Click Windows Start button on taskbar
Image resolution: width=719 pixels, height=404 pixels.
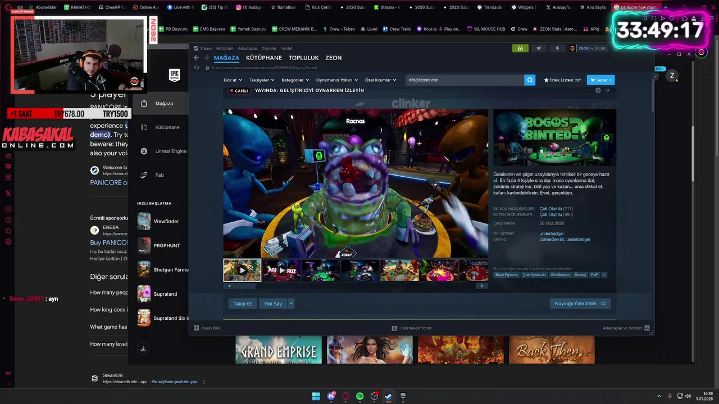pos(316,396)
